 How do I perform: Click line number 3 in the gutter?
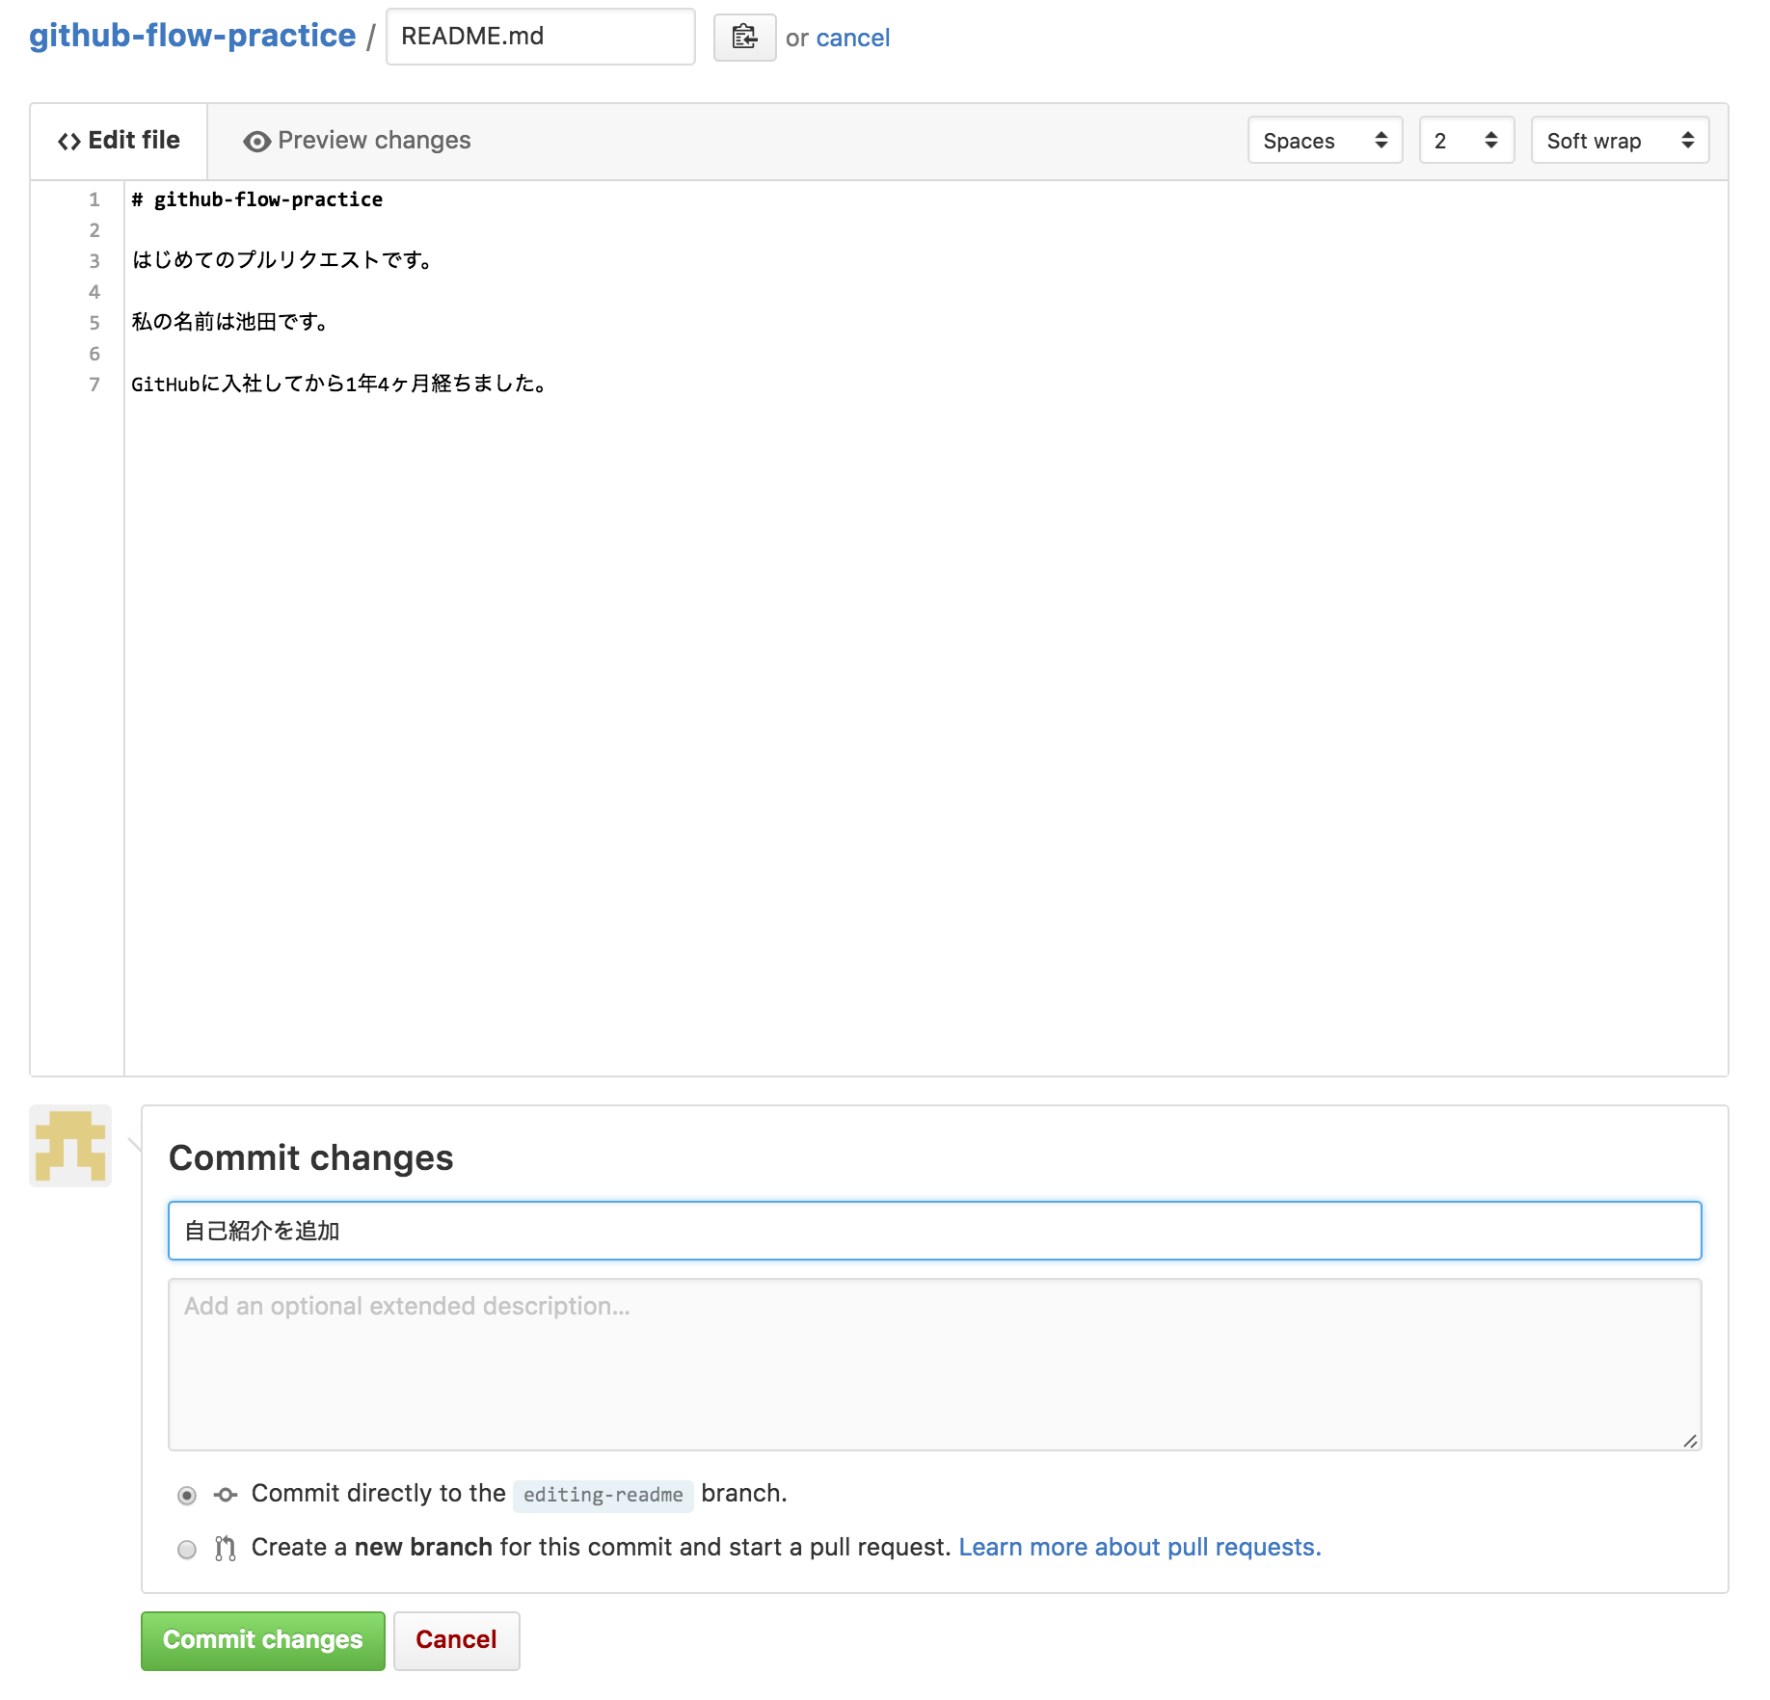[x=94, y=261]
